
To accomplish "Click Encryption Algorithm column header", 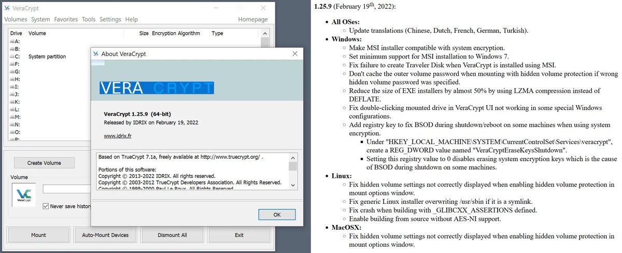I will pos(176,33).
